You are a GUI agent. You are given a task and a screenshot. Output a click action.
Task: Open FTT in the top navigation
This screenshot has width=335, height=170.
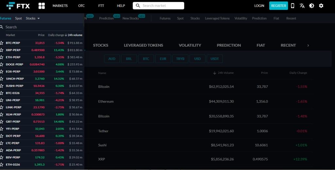click(x=101, y=6)
